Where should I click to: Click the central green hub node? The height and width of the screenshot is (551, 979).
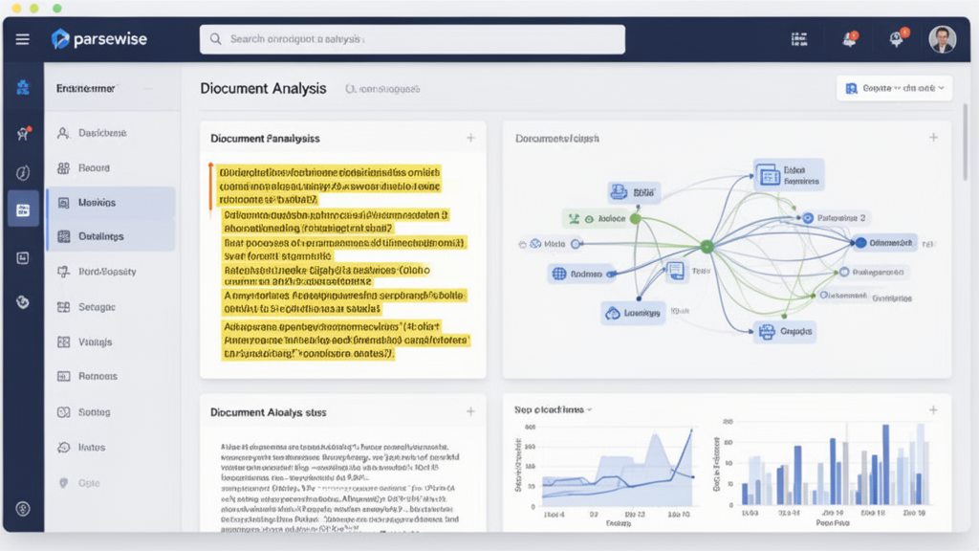tap(707, 247)
